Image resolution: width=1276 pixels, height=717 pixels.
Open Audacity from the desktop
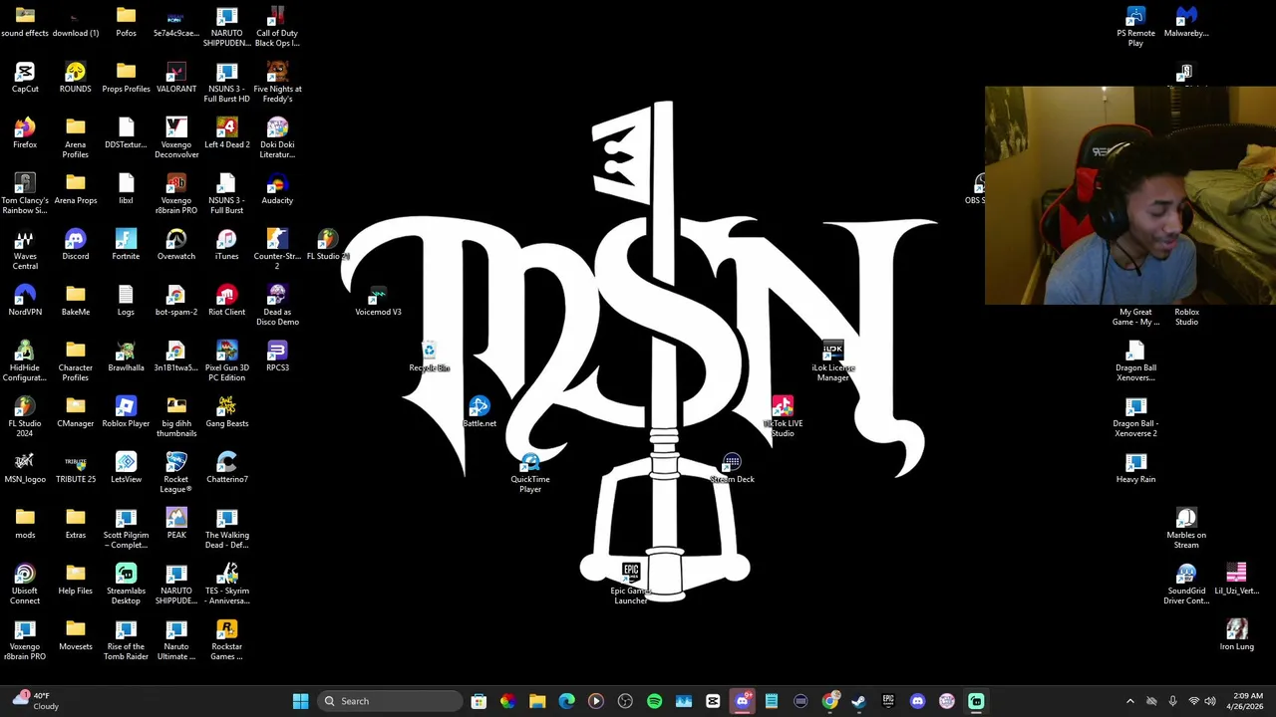277,189
